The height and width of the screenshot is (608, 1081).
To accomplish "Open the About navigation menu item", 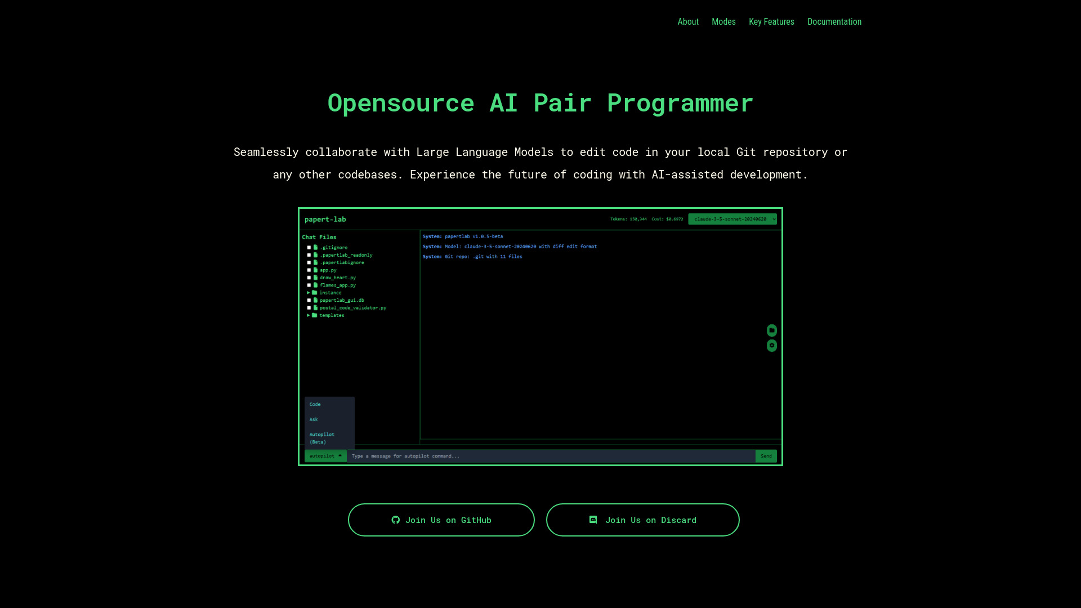I will (688, 21).
